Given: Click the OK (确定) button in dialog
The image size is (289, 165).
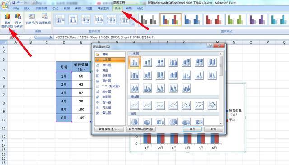Looking at the screenshot, I should (x=192, y=129).
